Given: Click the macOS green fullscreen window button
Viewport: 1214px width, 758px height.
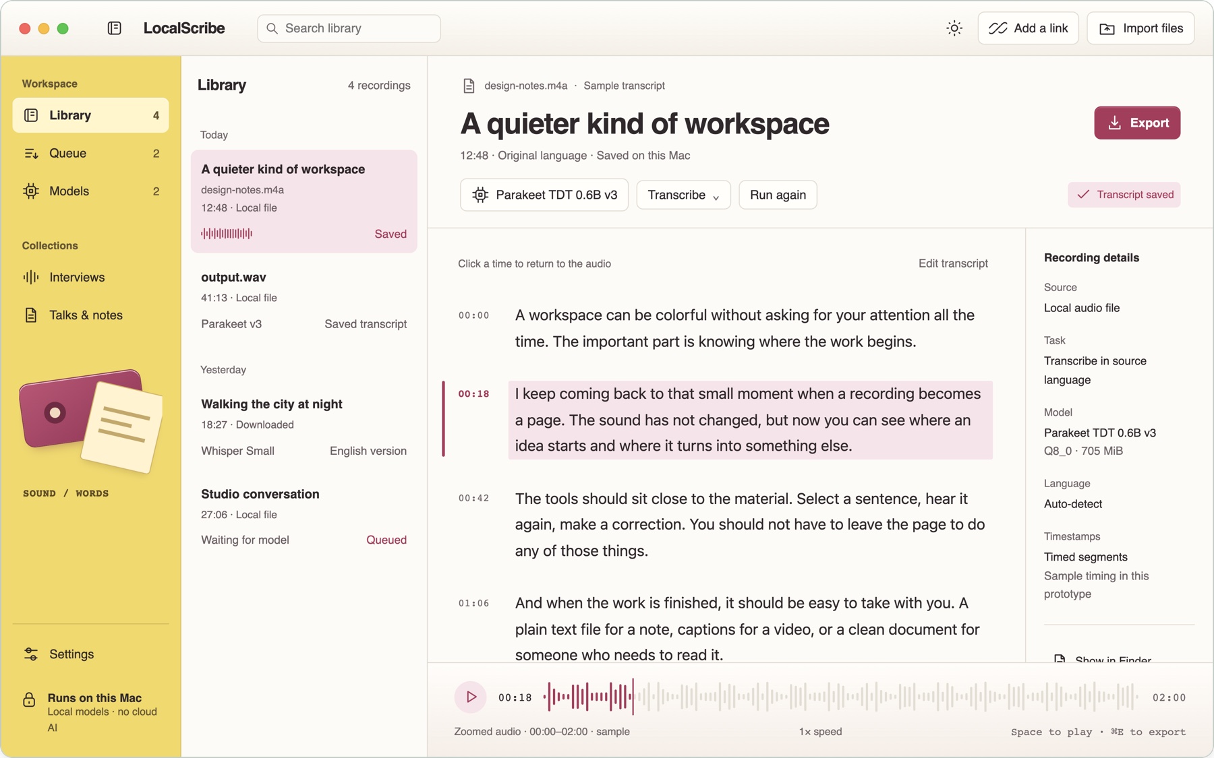Looking at the screenshot, I should point(63,28).
